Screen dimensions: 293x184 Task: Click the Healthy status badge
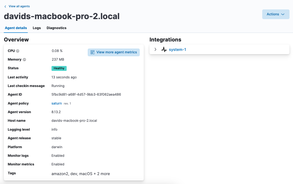click(59, 68)
